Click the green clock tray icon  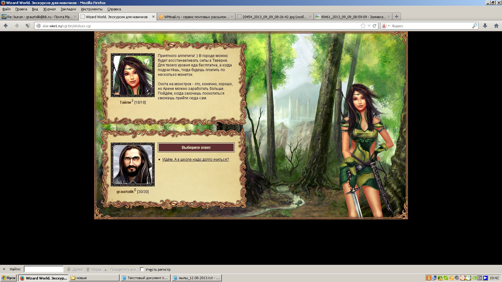pos(468,278)
